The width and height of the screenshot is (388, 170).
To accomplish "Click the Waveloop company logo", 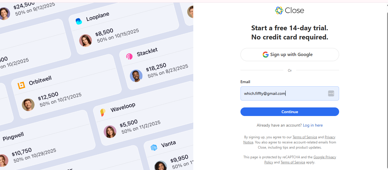I will [103, 112].
